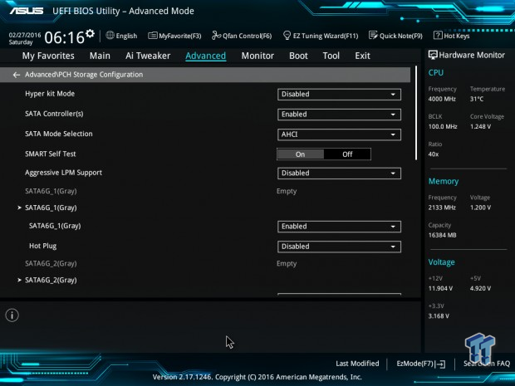Click the 06:16 clock display

65,37
